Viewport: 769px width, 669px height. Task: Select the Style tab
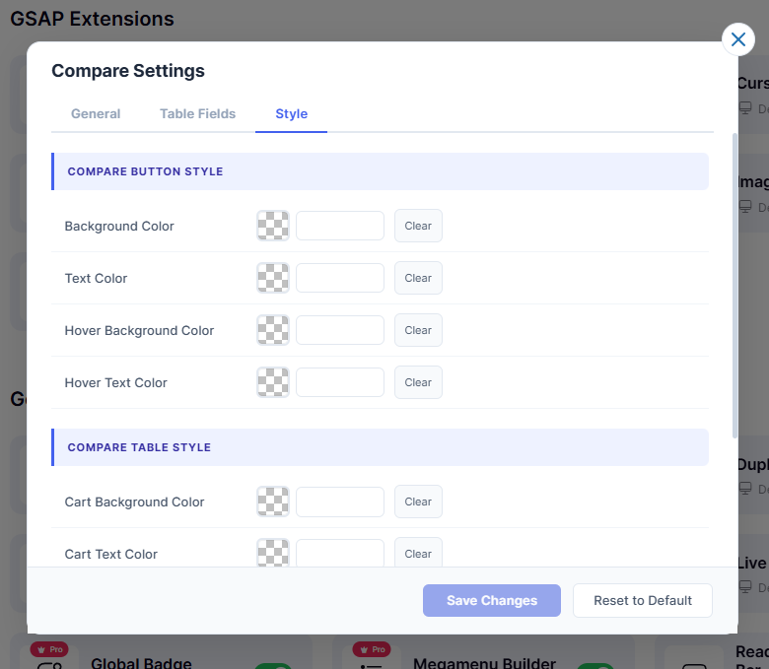click(291, 114)
